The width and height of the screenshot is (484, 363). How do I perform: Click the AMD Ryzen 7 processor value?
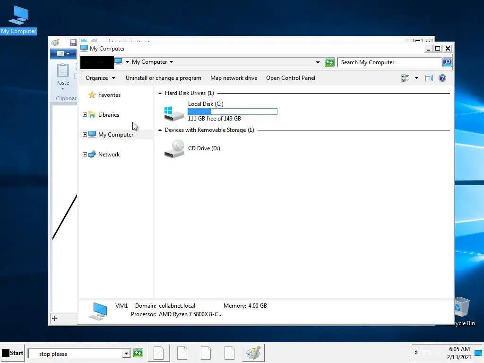point(190,314)
